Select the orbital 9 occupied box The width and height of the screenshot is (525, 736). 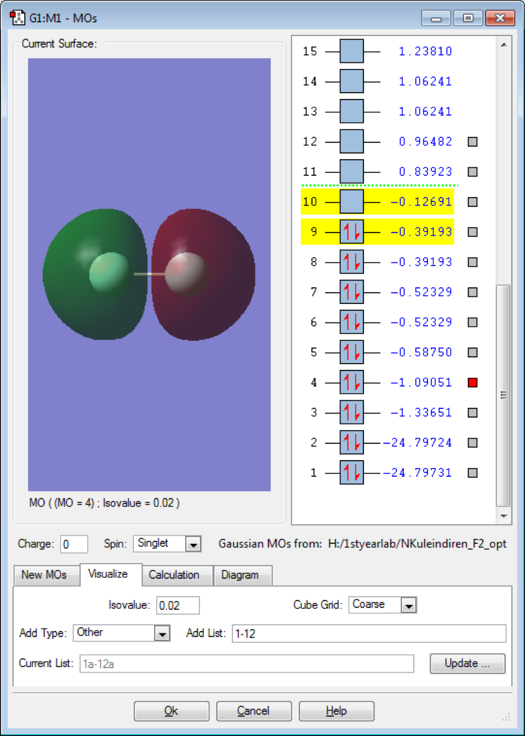[352, 232]
